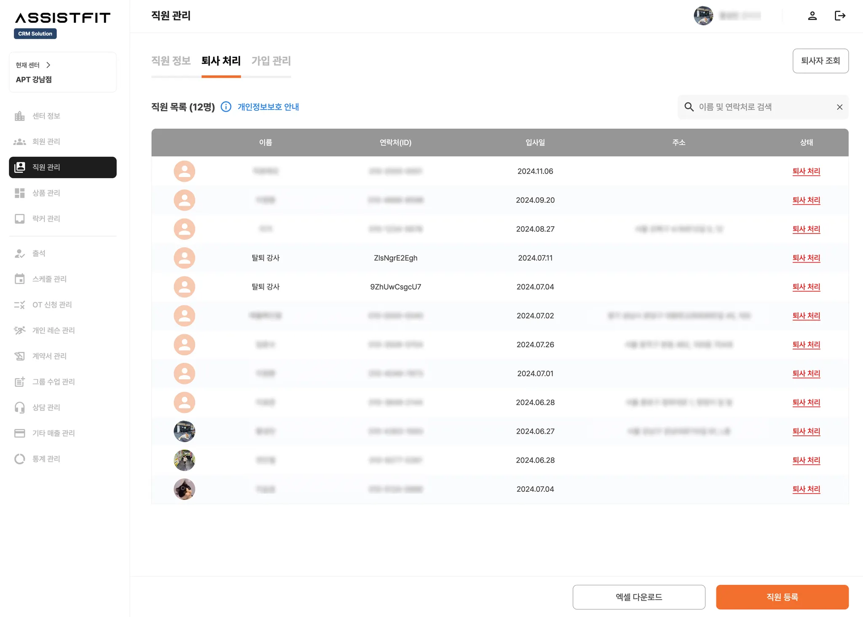Click the privacy info circle icon
Viewport: 863px width, 617px height.
pos(226,107)
